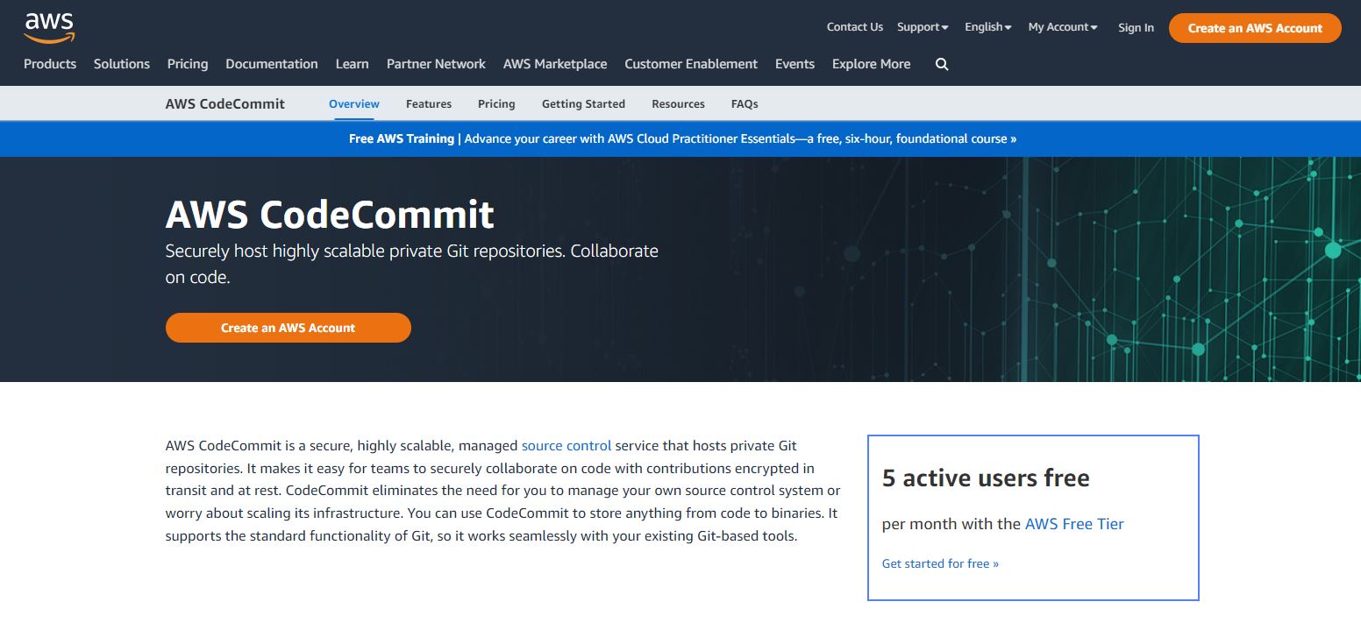Open Contact Us link
1361x630 pixels.
[855, 27]
